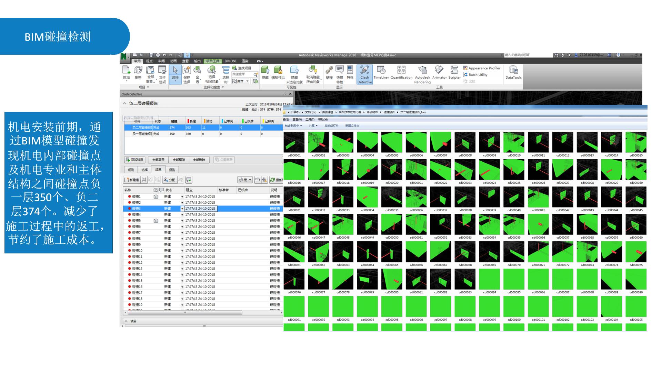This screenshot has height=372, width=662.
Task: Open the DataTools icon
Action: [x=513, y=72]
